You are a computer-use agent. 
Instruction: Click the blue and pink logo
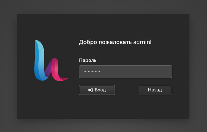point(51,60)
